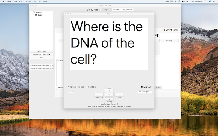
Task: Select the Deck item under Folder0
Action: [x=40, y=15]
